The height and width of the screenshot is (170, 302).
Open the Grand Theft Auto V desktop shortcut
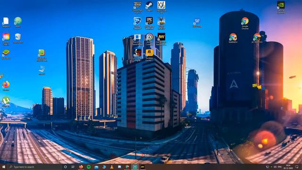pyautogui.click(x=137, y=8)
